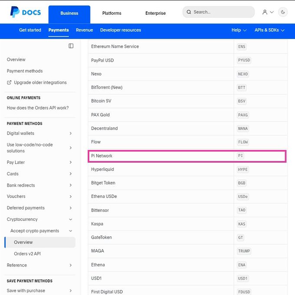
Task: Open Cryptocurrency sidebar item
Action: tap(22, 220)
